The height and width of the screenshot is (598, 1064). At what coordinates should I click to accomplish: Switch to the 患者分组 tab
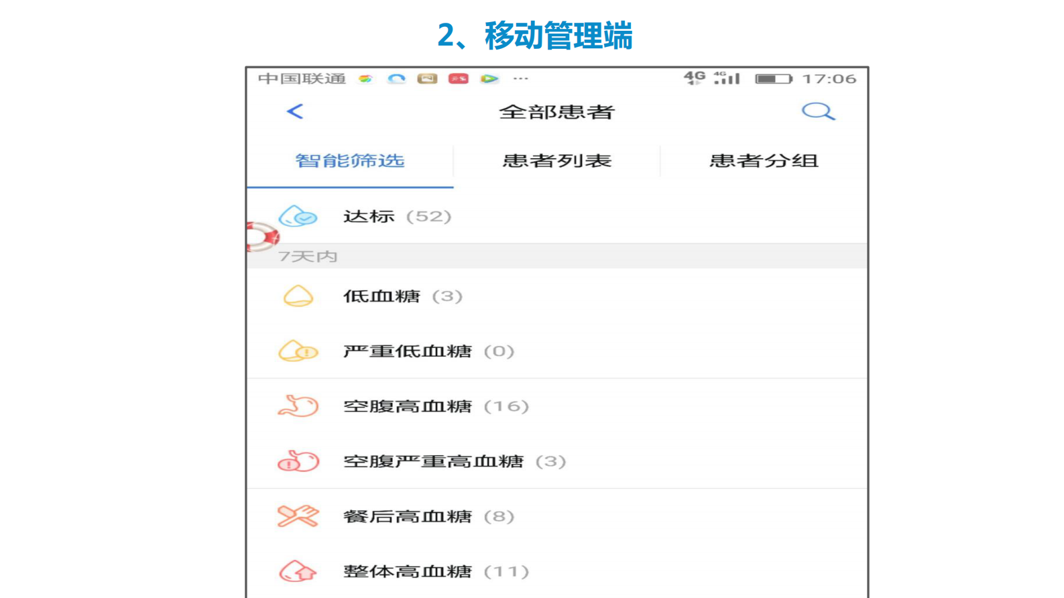tap(764, 161)
